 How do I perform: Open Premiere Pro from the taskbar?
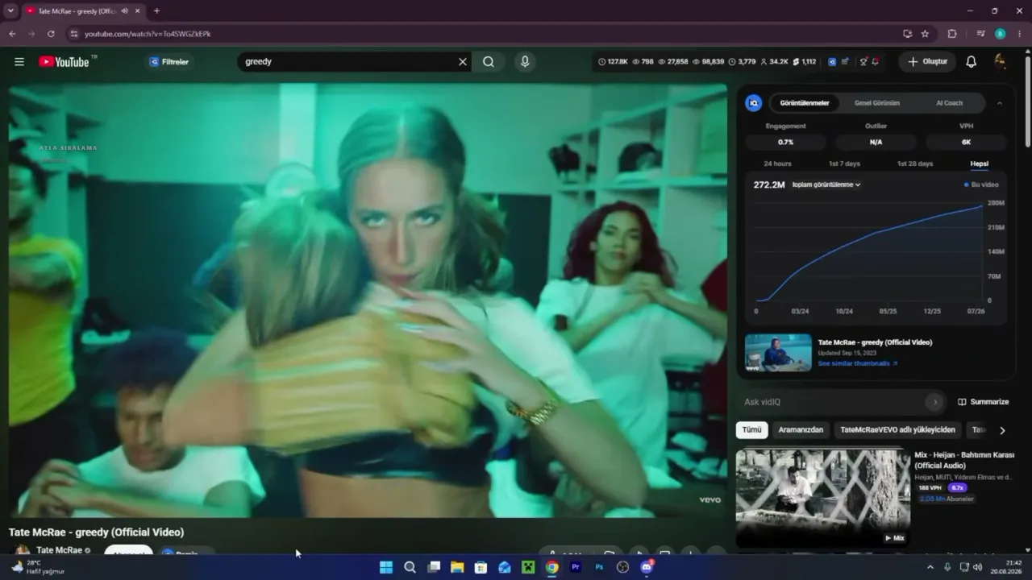(x=576, y=567)
